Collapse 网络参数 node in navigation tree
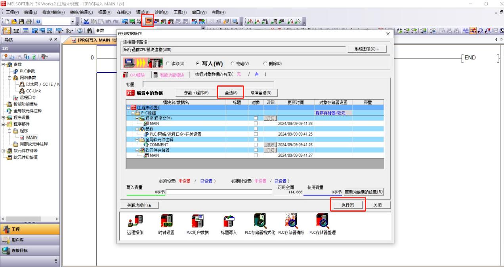 (10, 78)
